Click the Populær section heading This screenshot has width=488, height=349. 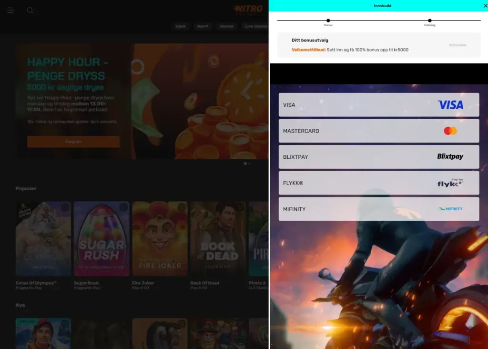26,188
